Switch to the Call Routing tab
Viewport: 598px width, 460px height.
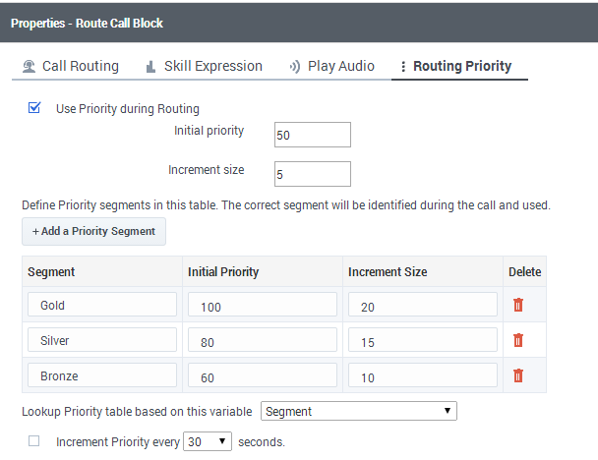tap(80, 67)
